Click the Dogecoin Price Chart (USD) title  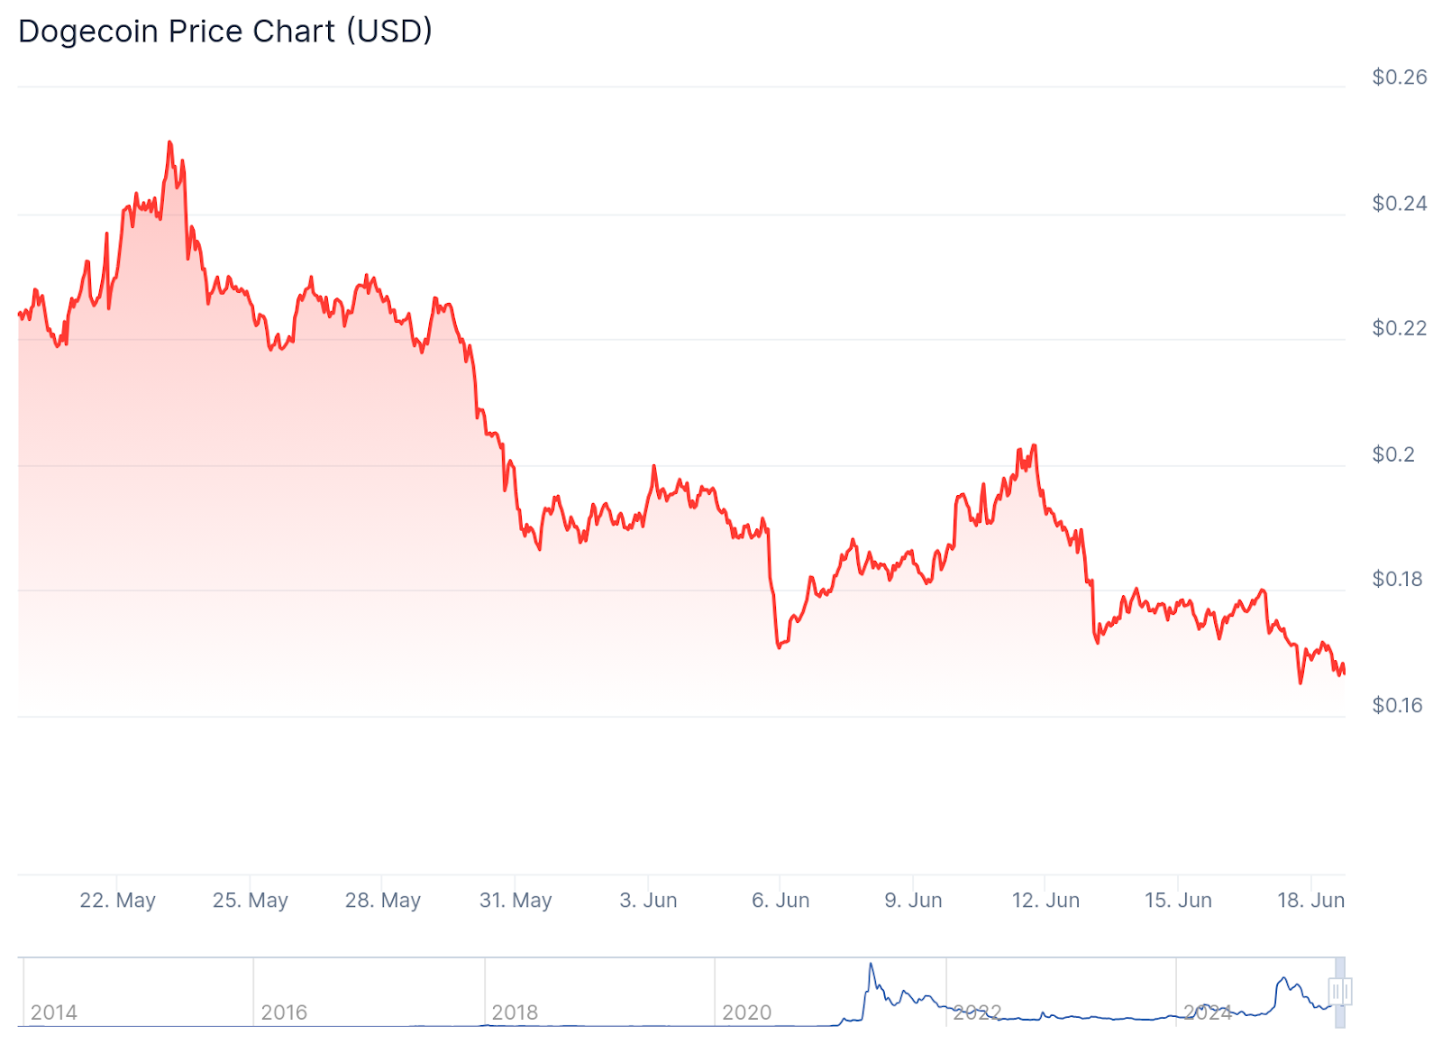tap(225, 32)
